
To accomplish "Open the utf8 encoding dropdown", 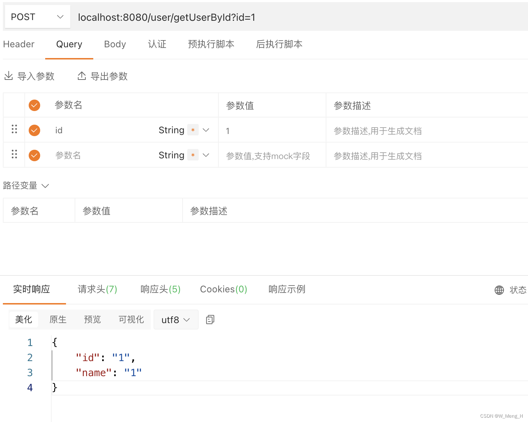I will pos(176,320).
